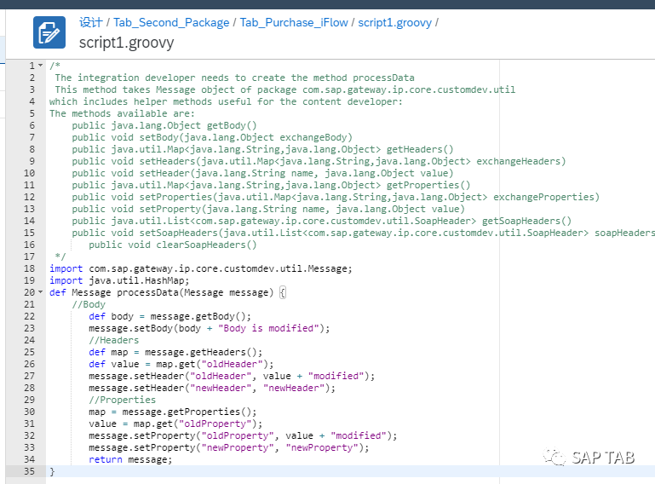
Task: Click the 'def value = map.get("oldHeader");' line
Action: tap(181, 364)
